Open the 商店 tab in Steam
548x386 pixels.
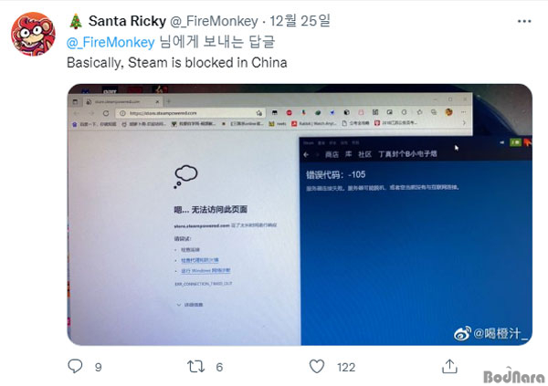pos(332,154)
